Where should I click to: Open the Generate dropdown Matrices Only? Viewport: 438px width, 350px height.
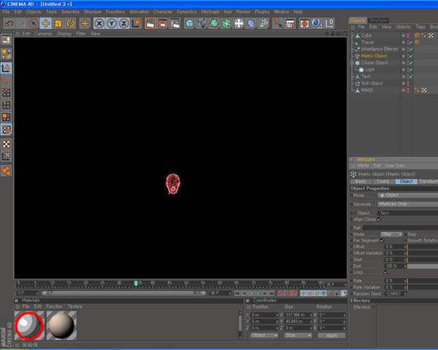point(408,204)
